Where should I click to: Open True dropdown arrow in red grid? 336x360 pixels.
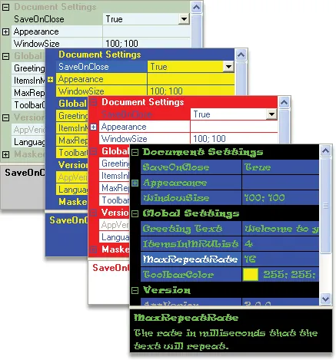tap(272, 114)
